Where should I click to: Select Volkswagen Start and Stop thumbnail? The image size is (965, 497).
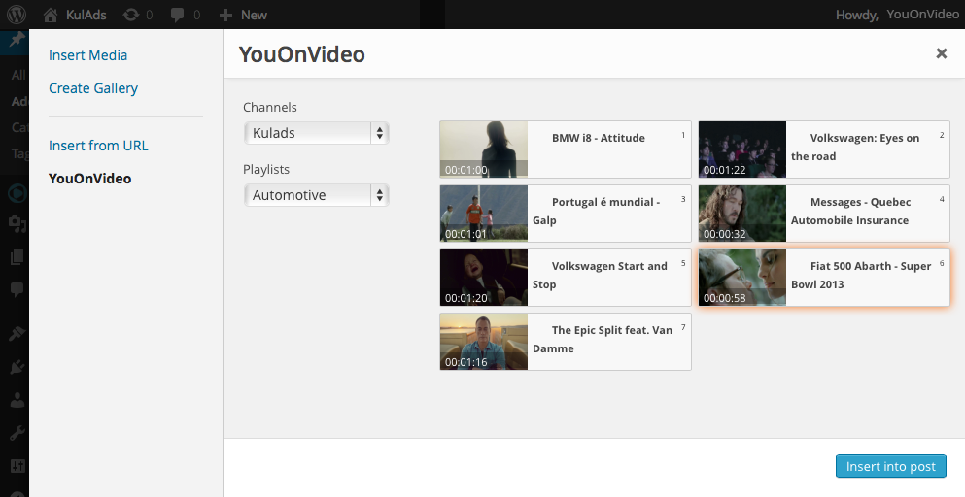click(484, 278)
